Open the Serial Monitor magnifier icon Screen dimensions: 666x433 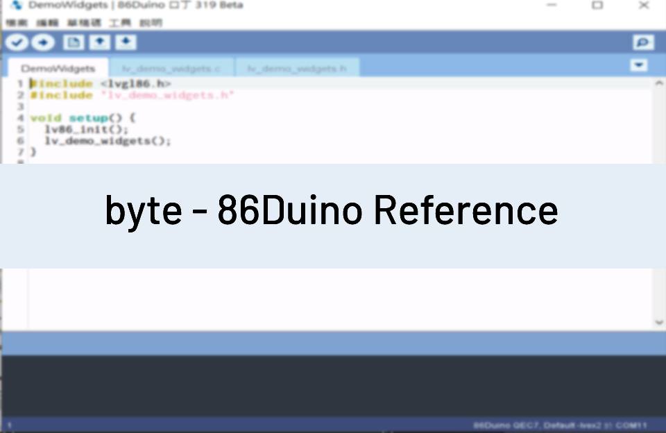coord(643,42)
